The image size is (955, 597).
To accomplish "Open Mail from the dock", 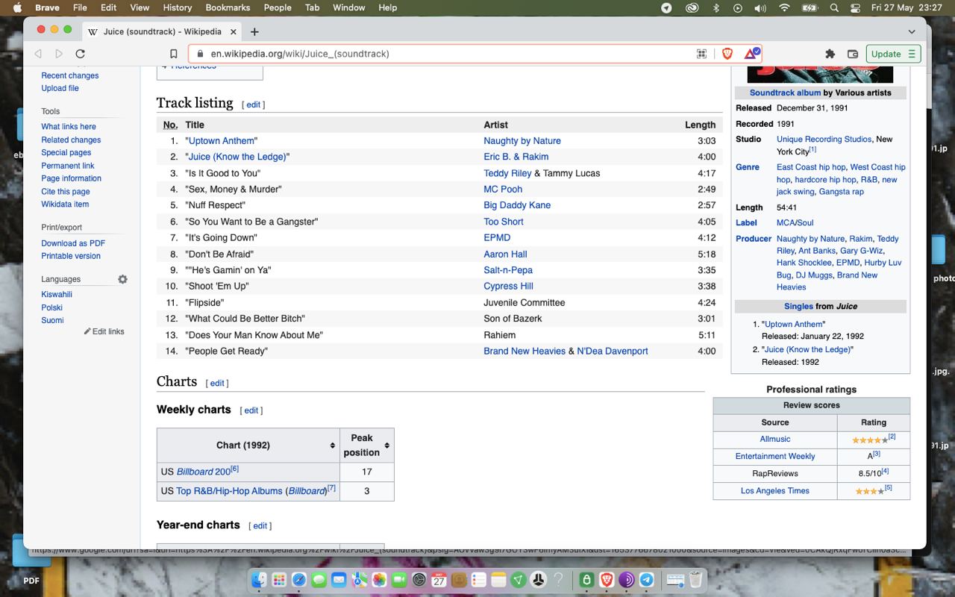I will (339, 580).
